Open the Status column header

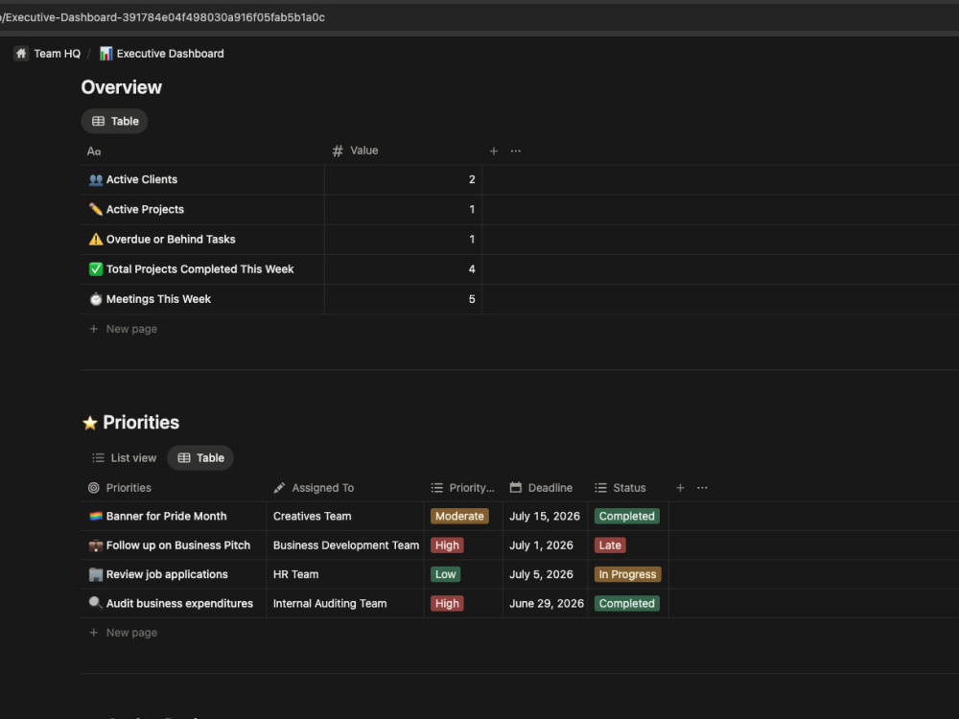point(620,488)
